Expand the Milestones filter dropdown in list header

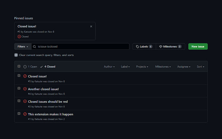tap(163, 67)
